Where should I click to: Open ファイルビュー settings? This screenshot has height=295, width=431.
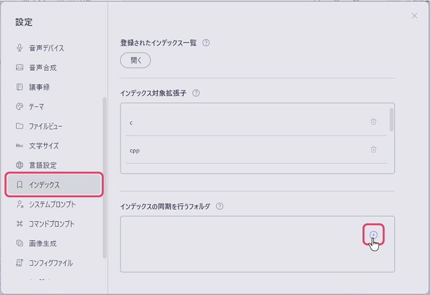click(46, 126)
